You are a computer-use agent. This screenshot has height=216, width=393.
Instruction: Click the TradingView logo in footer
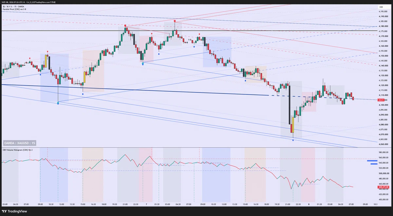[15, 211]
